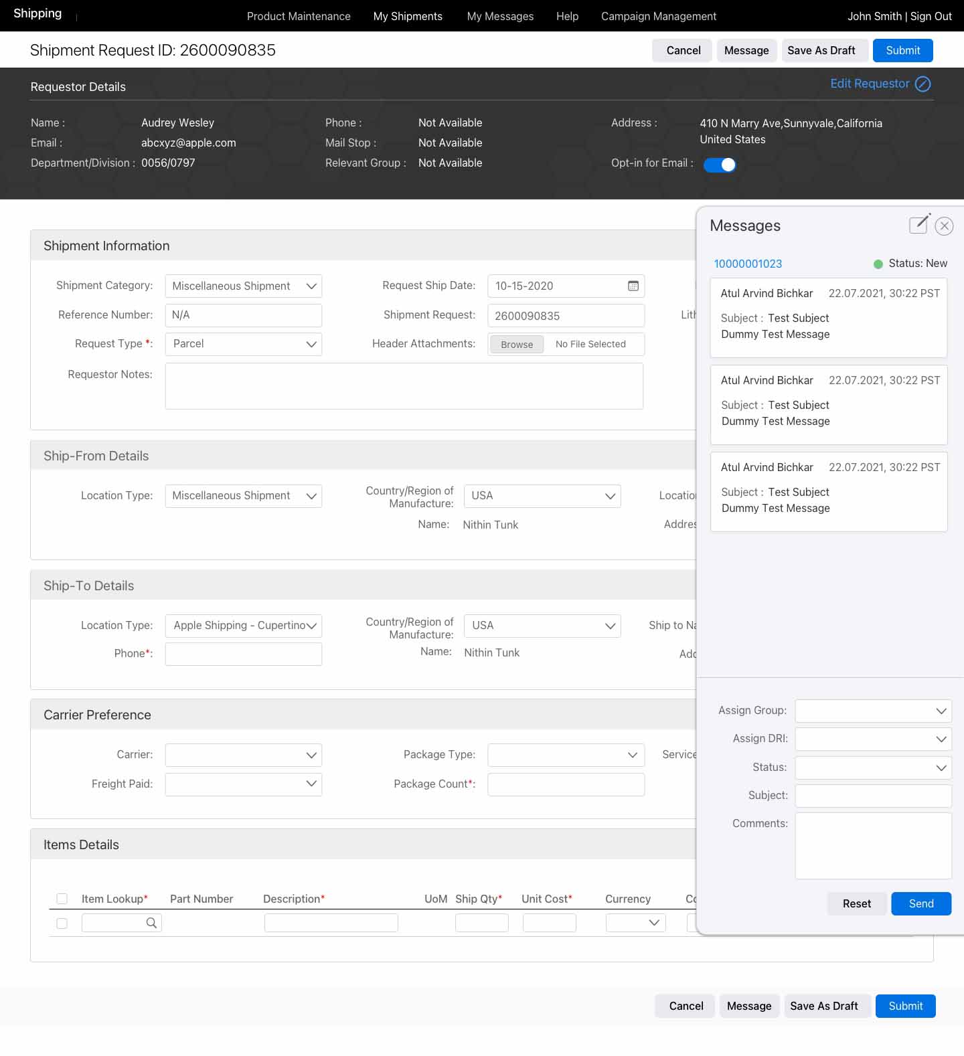964x1056 pixels.
Task: Click the Edit Requestor pencil icon
Action: click(922, 84)
